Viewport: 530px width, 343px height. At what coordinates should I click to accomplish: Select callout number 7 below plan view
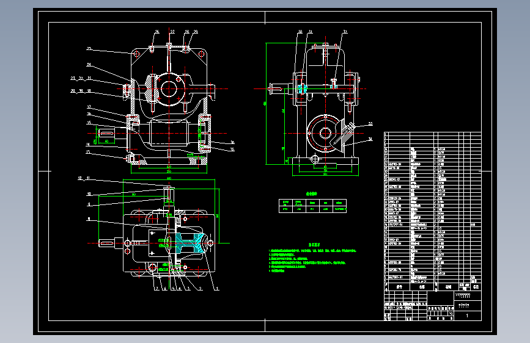point(156,289)
